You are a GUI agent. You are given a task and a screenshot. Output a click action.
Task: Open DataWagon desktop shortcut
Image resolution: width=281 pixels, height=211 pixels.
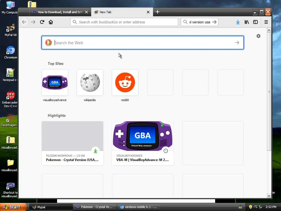9,120
